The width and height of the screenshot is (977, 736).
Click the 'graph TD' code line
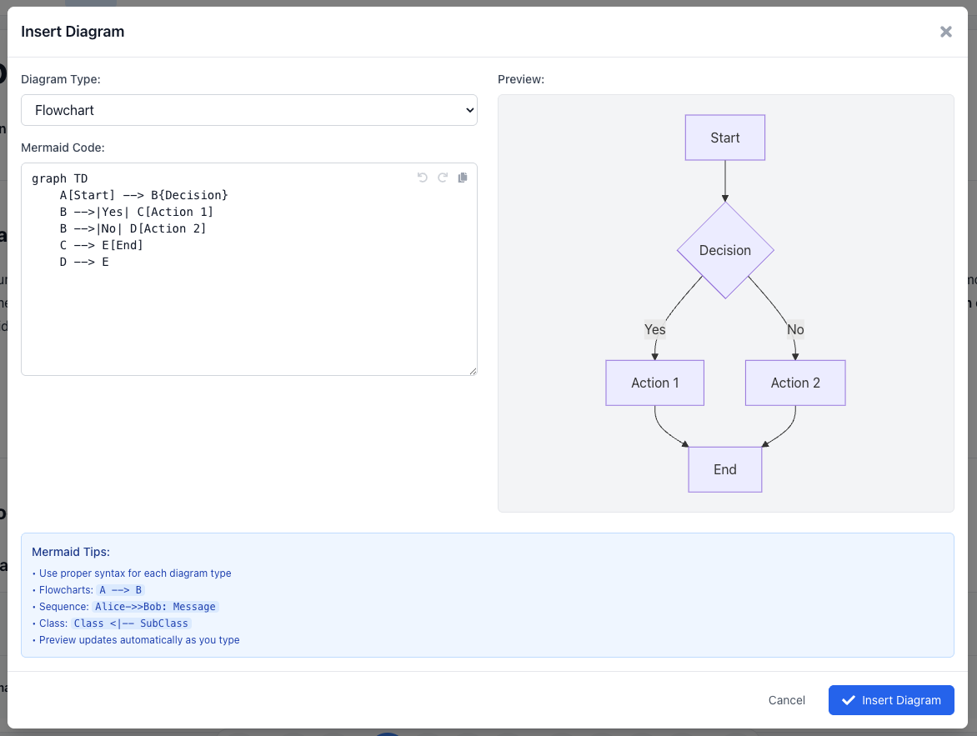[60, 179]
